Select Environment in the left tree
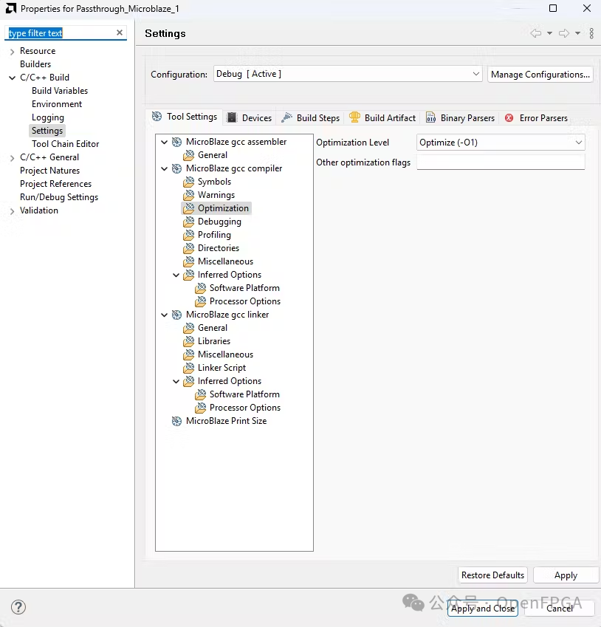Viewport: 601px width, 627px height. click(57, 104)
